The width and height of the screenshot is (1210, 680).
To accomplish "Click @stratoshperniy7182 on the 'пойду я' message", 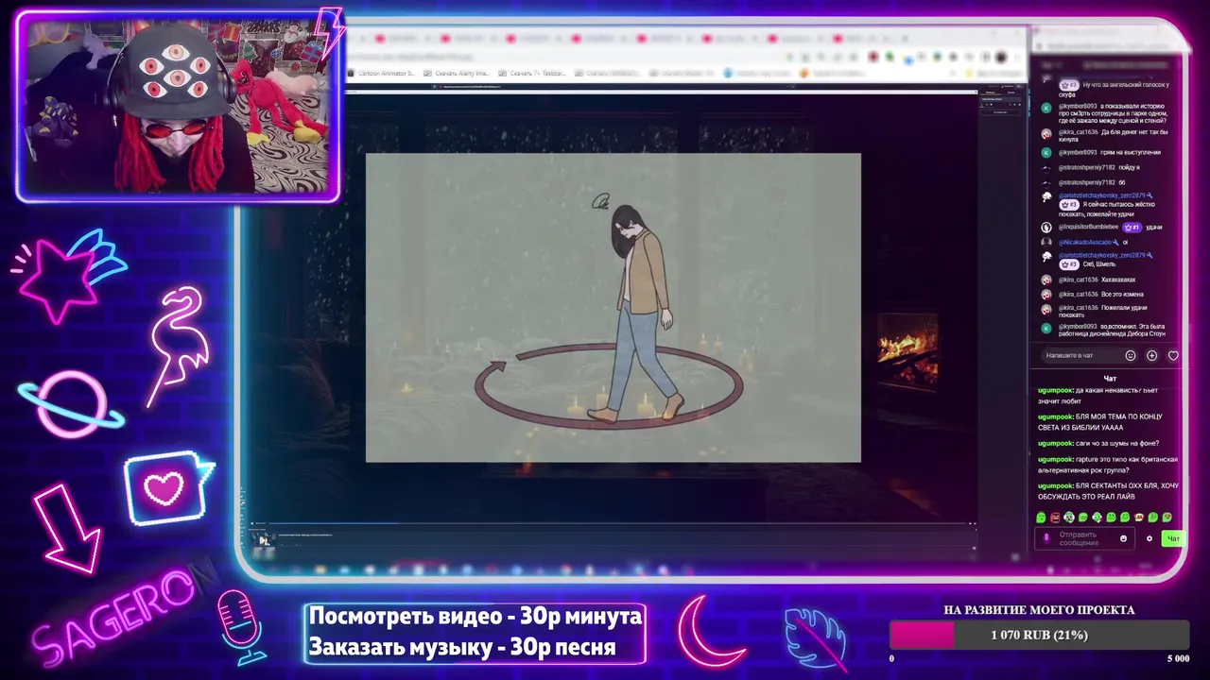I will pos(1087,167).
